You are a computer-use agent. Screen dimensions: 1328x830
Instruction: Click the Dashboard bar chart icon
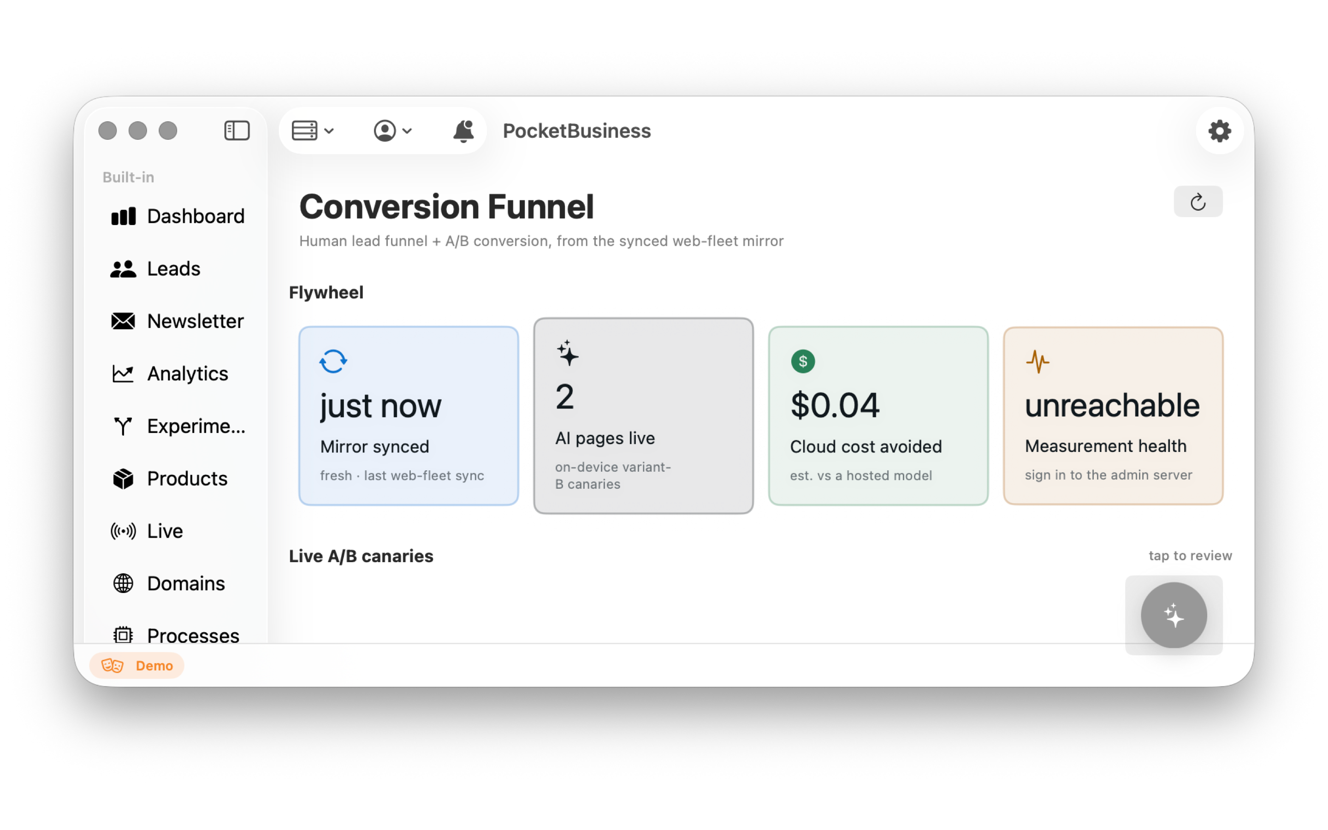(123, 216)
